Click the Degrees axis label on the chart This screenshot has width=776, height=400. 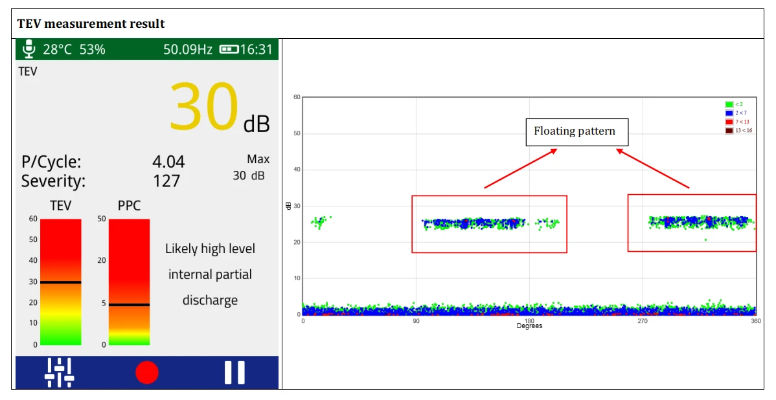(530, 327)
